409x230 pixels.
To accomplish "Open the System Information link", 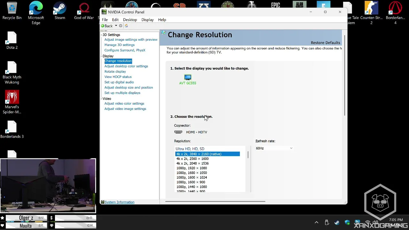I will click(x=120, y=202).
